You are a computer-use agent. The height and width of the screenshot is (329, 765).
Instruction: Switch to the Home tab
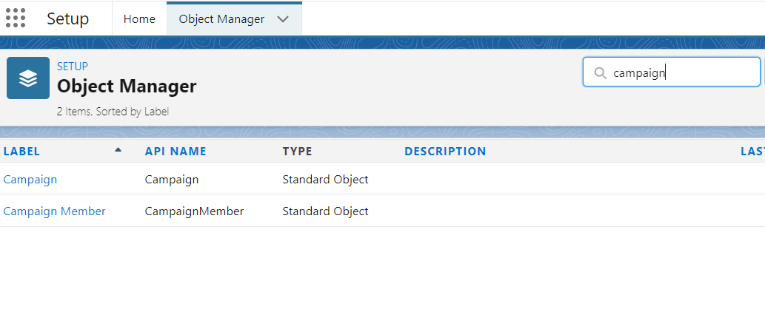point(139,19)
